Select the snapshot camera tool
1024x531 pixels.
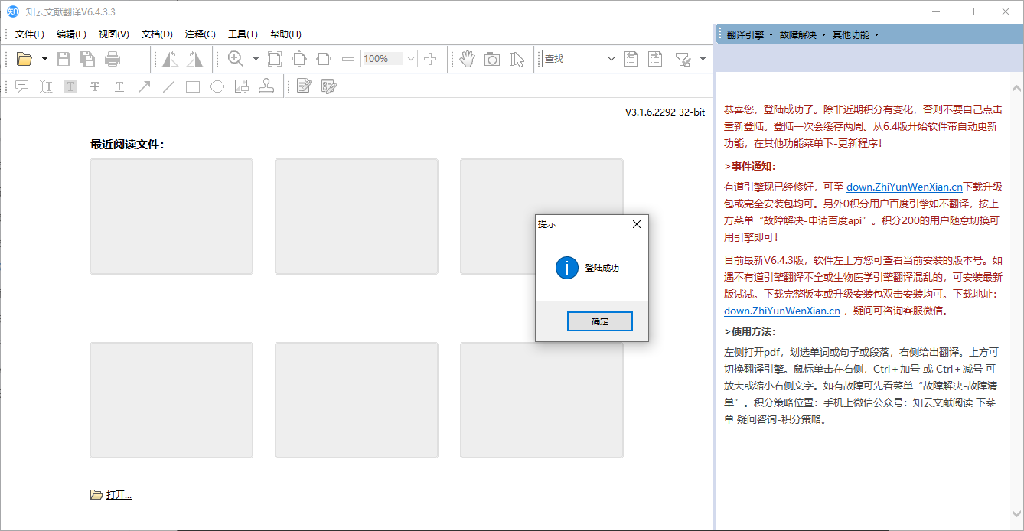492,59
